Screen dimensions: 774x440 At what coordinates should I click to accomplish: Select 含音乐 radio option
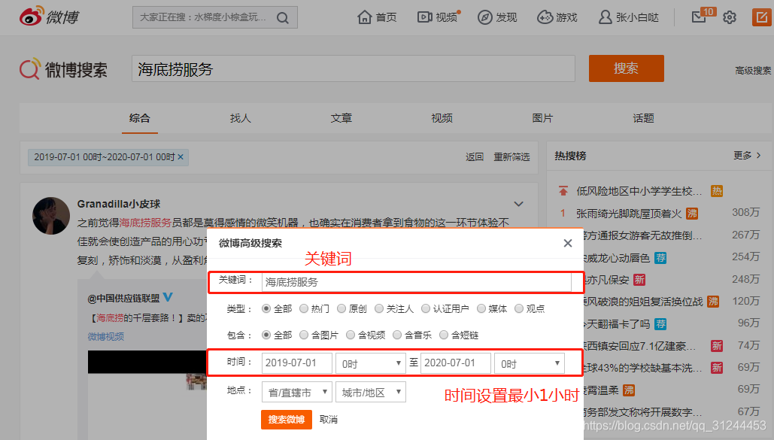(397, 335)
